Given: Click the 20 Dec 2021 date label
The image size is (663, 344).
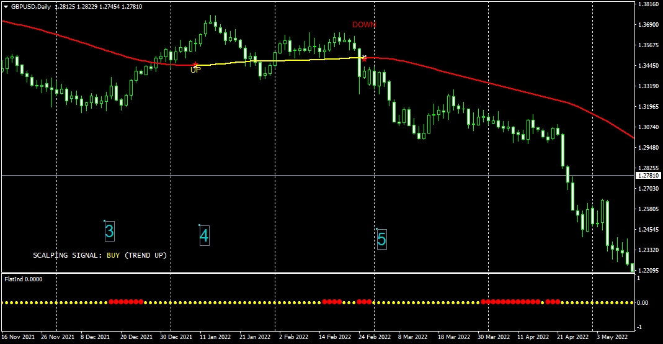Looking at the screenshot, I should coord(136,337).
